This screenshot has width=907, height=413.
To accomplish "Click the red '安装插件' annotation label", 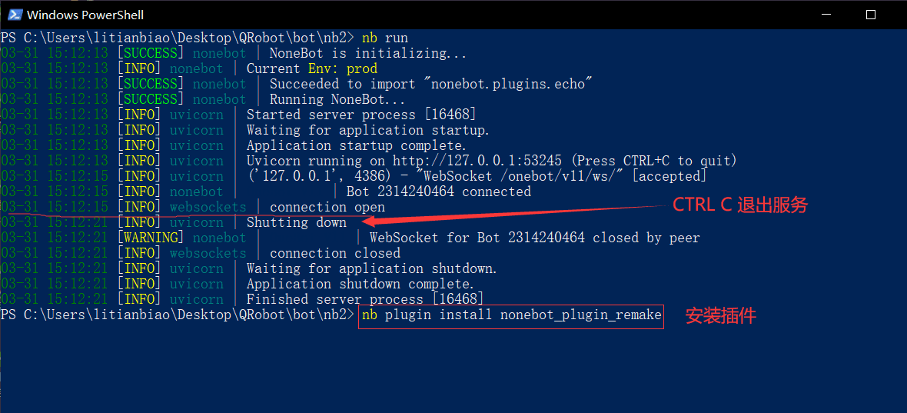I will click(721, 316).
